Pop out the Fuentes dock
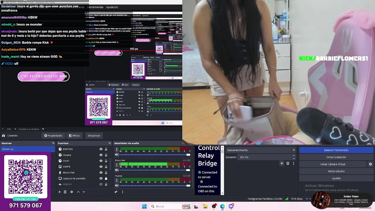375x211 pixels. 110,143
